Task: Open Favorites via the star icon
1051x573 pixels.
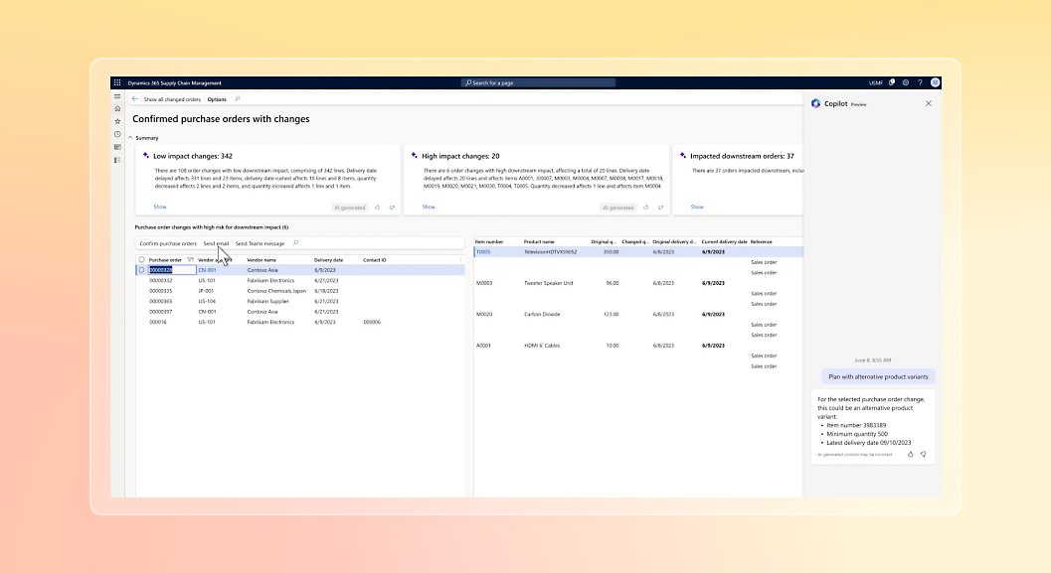Action: tap(117, 121)
